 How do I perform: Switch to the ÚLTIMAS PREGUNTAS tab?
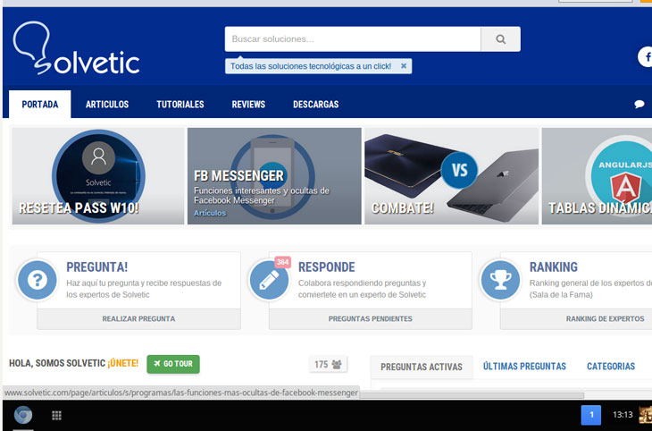524,367
